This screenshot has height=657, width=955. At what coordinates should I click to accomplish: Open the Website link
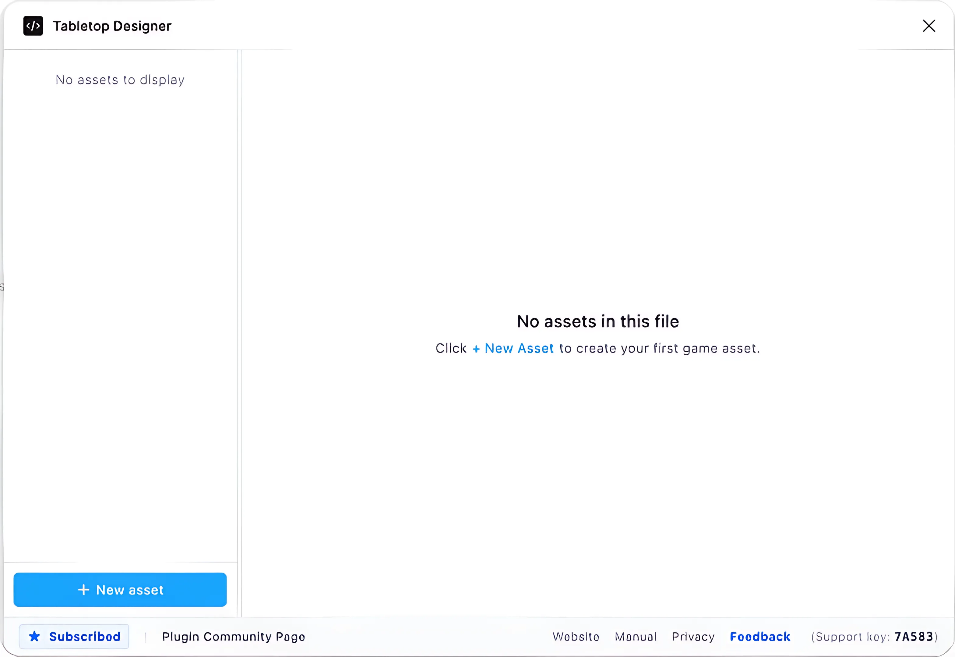pos(576,637)
